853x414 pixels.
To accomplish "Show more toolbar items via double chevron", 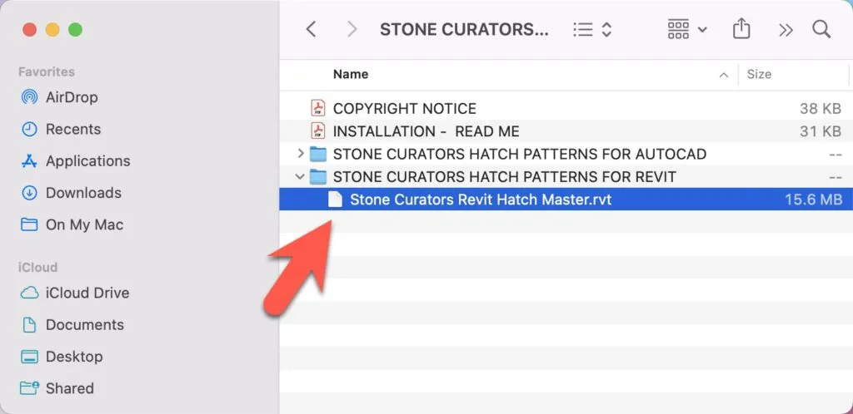I will [x=786, y=30].
